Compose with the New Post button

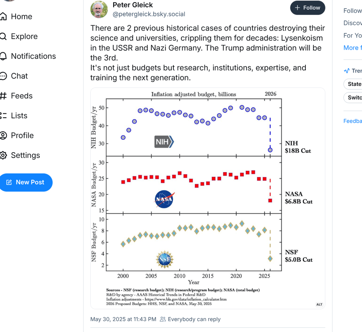26,182
